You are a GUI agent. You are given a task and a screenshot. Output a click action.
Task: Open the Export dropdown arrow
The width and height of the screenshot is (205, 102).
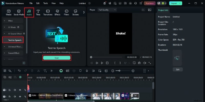click(x=180, y=3)
